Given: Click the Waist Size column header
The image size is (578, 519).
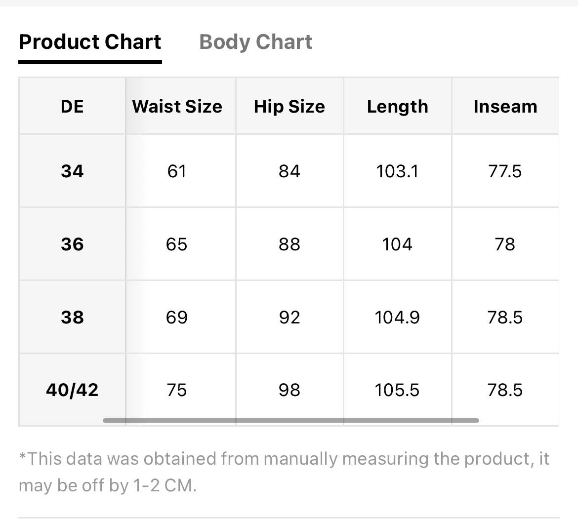Looking at the screenshot, I should point(177,106).
